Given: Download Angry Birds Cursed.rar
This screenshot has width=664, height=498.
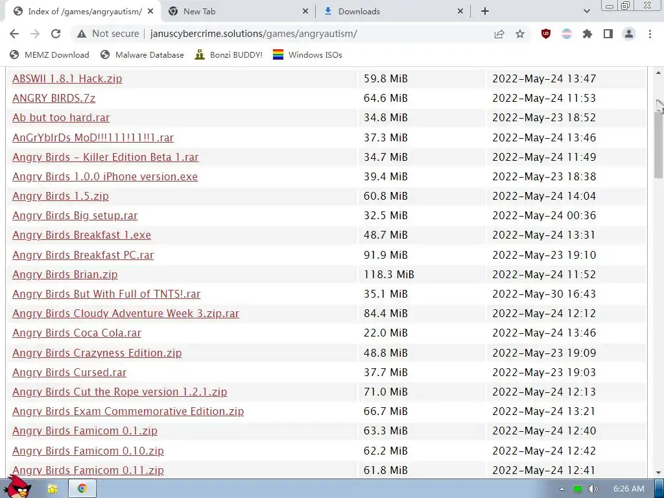Looking at the screenshot, I should [x=69, y=372].
